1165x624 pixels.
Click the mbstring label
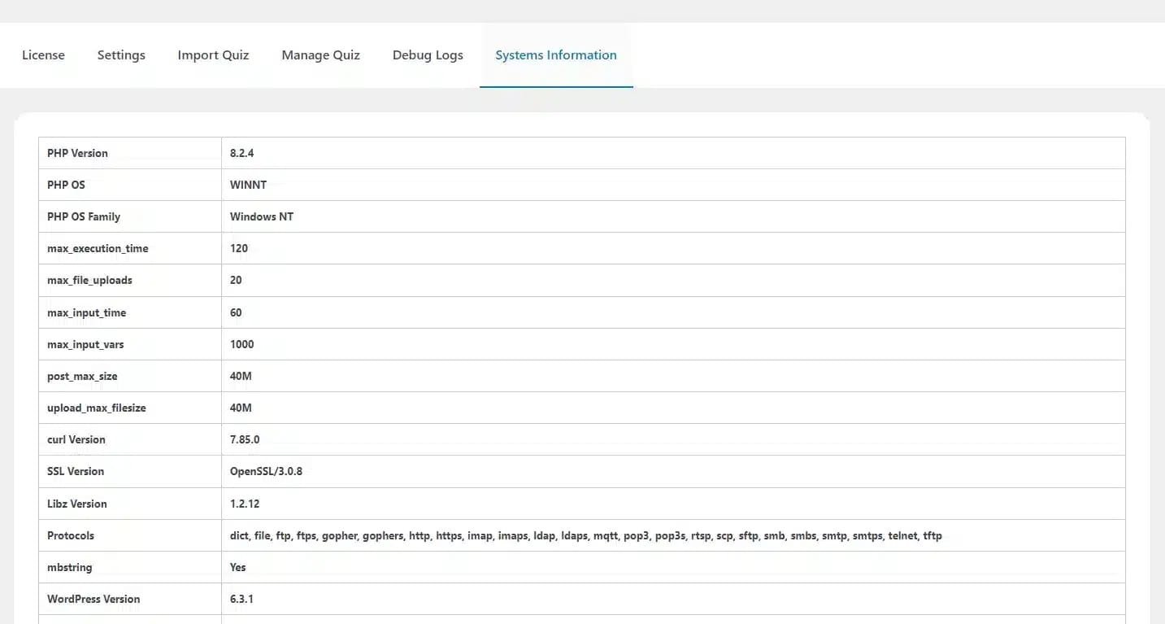point(69,567)
